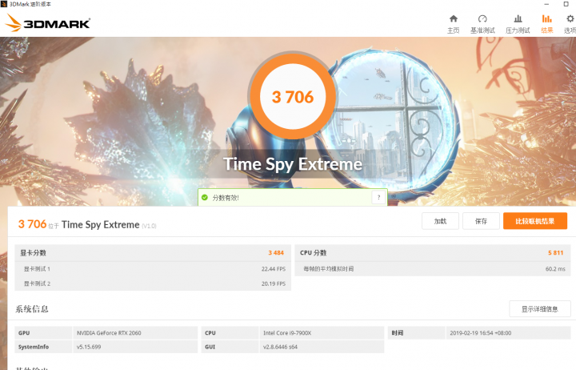This screenshot has width=576, height=370.
Task: Maximize the 3DMark window
Action: [566, 4]
